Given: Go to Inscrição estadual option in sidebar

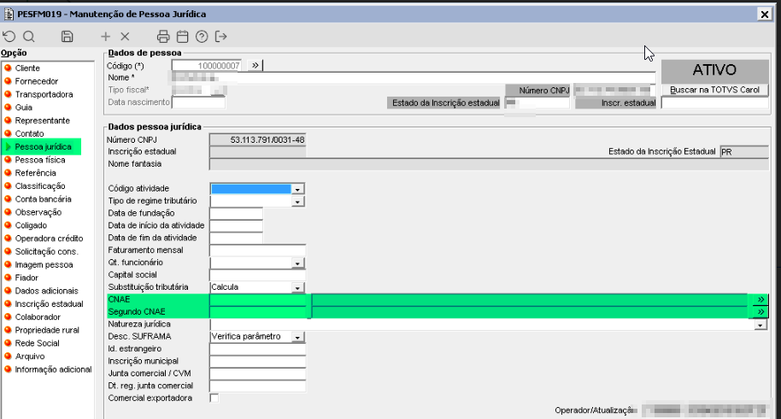Looking at the screenshot, I should pos(49,304).
